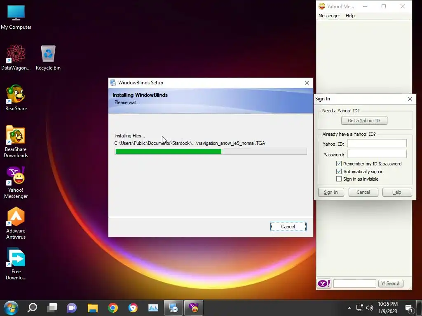Focus the Yahoo! ID field
The height and width of the screenshot is (316, 422).
[377, 143]
